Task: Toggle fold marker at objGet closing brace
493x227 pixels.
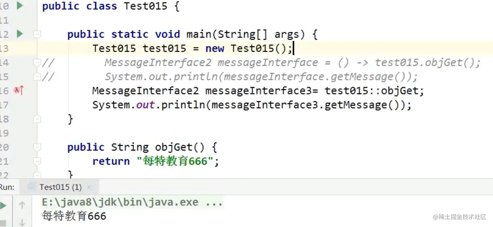Action: click(x=37, y=175)
